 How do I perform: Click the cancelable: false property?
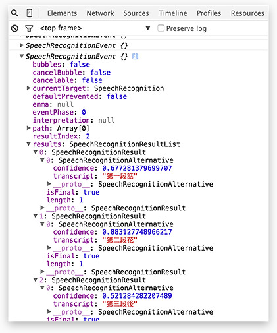tap(67, 80)
